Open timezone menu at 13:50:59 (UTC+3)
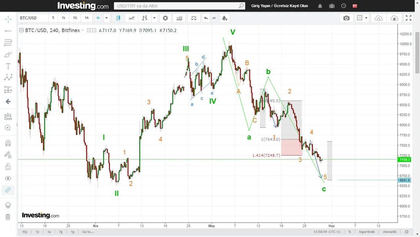 (x=328, y=232)
